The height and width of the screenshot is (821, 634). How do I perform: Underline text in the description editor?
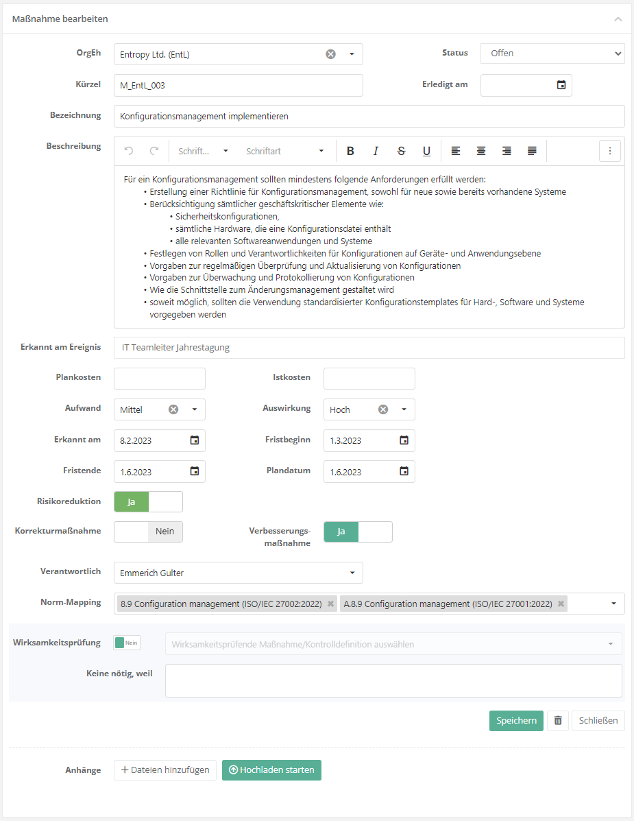point(426,152)
